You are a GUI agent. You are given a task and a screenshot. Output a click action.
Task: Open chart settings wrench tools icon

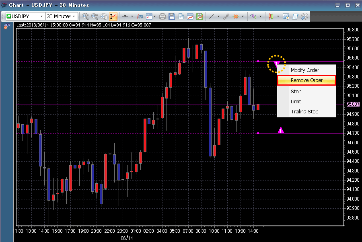click(304, 16)
